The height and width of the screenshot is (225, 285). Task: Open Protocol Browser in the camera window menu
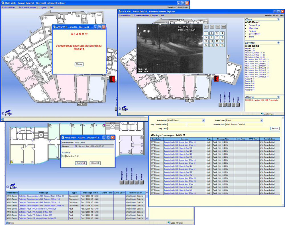point(141,15)
